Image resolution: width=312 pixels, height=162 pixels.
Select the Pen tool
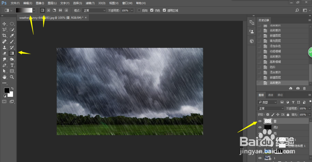coord(4,65)
